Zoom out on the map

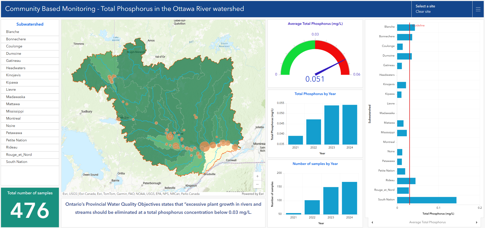pos(257,184)
